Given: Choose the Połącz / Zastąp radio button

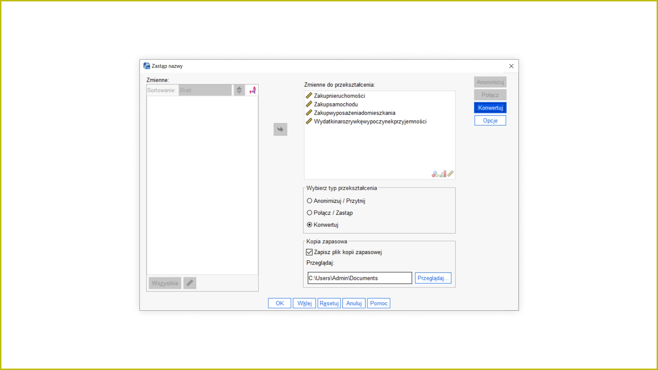Looking at the screenshot, I should click(x=309, y=213).
